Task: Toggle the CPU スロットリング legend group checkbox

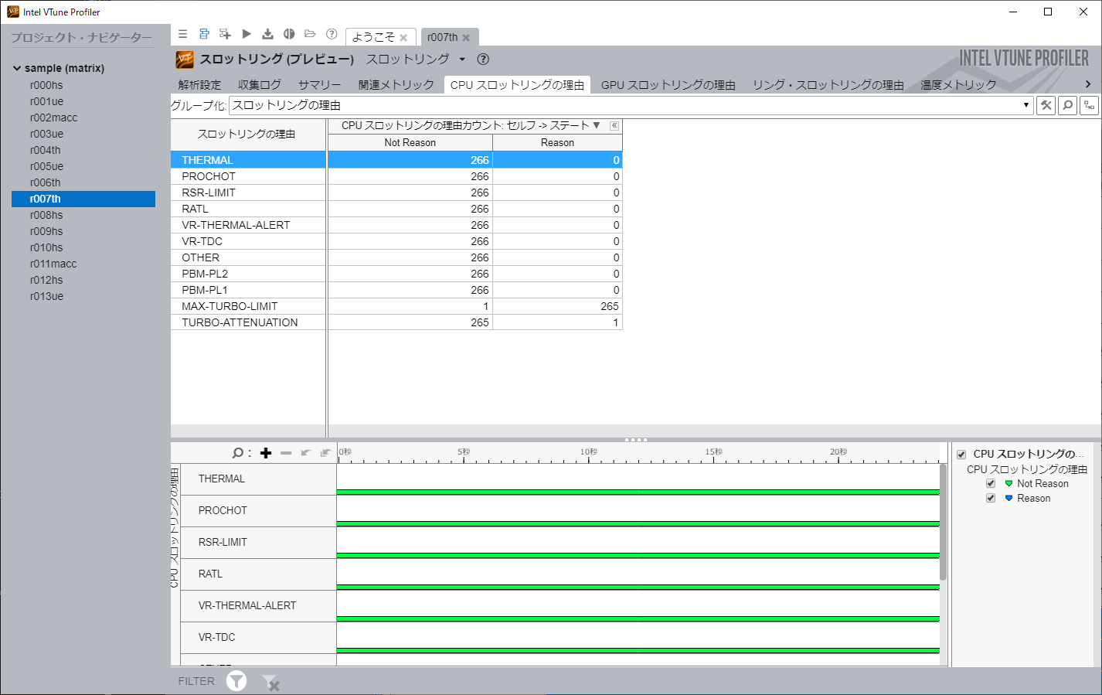Action: pos(961,455)
